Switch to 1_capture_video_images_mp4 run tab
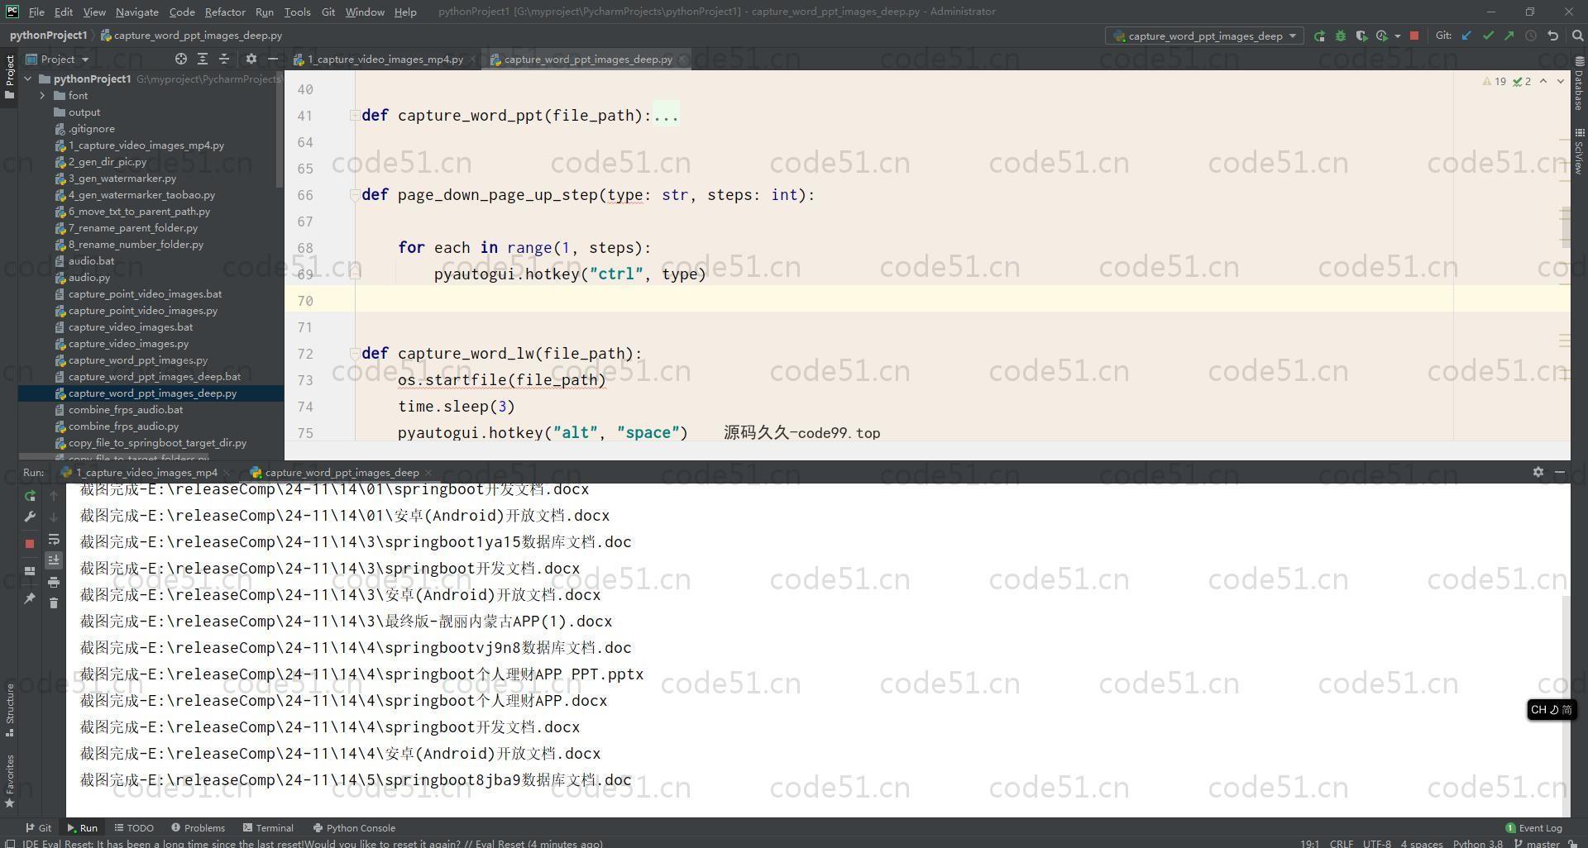Viewport: 1588px width, 848px height. coord(146,472)
